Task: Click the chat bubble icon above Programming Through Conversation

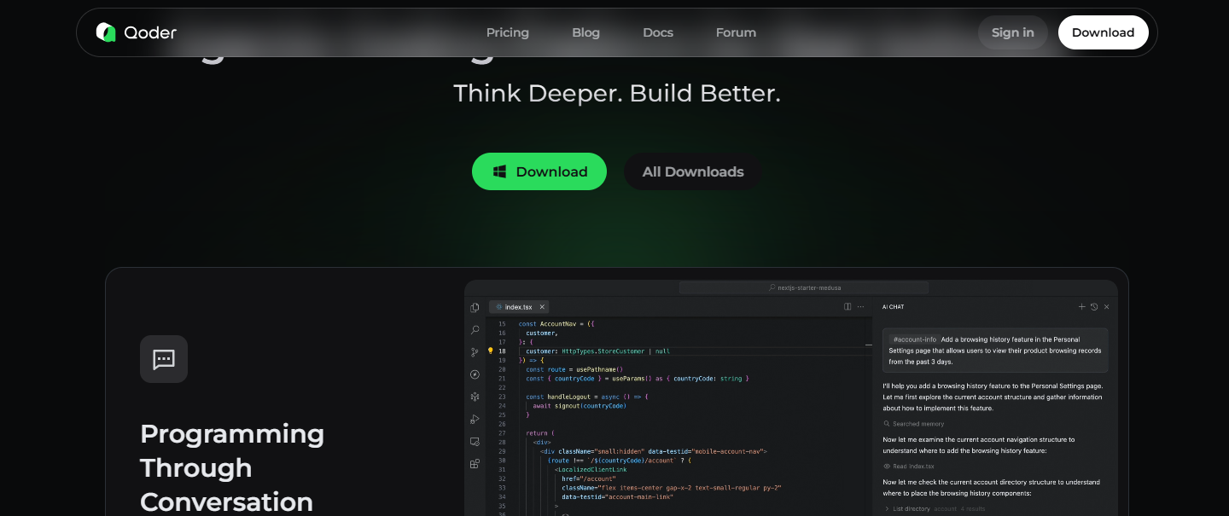Action: (x=164, y=359)
